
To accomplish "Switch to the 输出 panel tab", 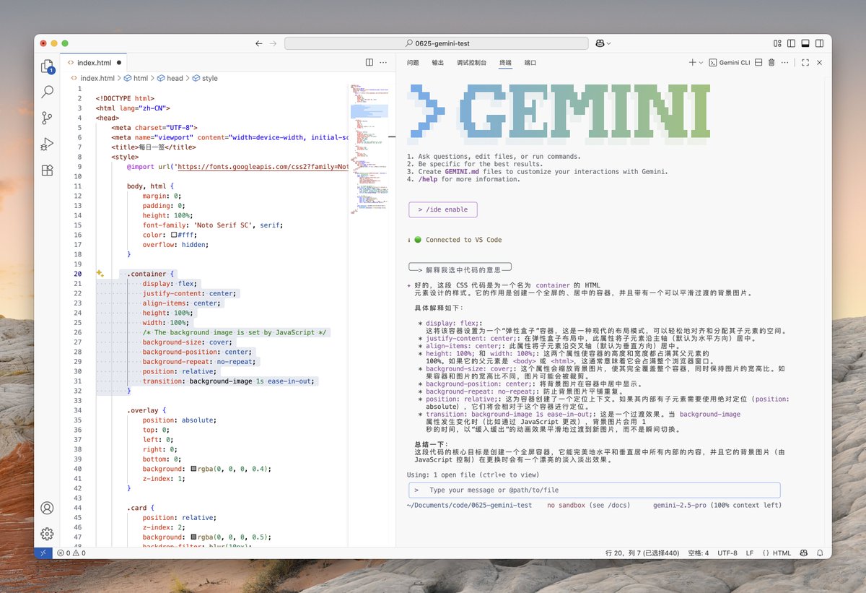I will coord(438,63).
